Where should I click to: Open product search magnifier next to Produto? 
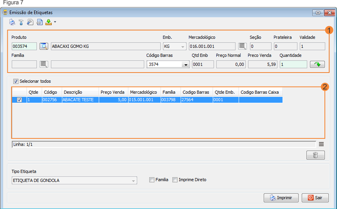click(44, 46)
